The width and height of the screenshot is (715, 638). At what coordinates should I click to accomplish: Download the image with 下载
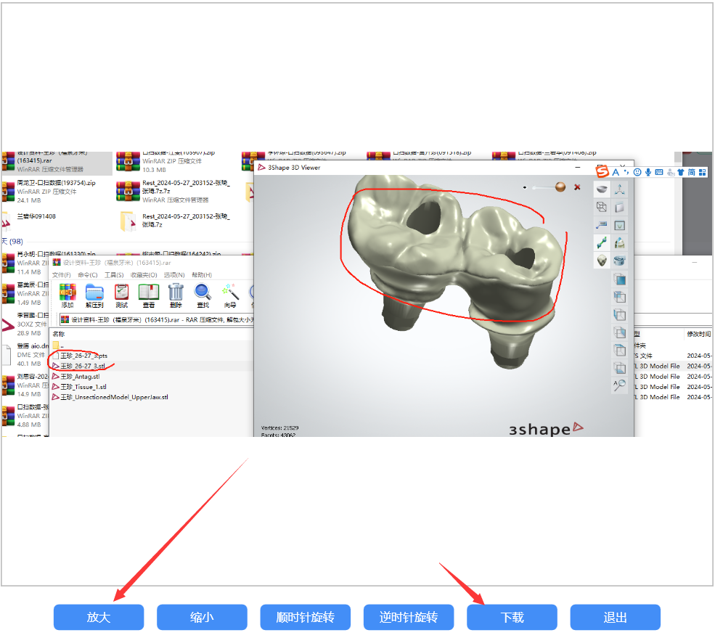point(512,617)
